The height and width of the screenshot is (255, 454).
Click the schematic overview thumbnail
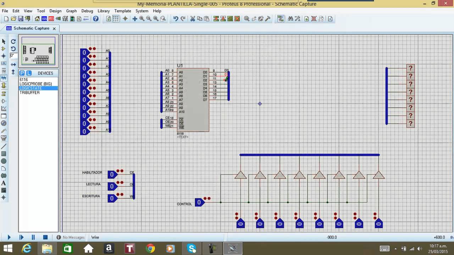pyautogui.click(x=38, y=51)
